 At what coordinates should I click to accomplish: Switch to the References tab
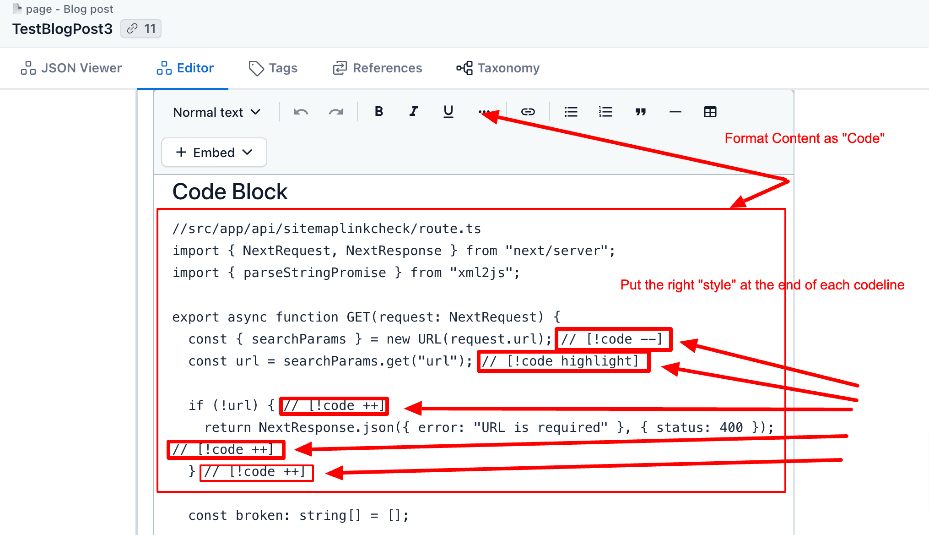(x=377, y=68)
